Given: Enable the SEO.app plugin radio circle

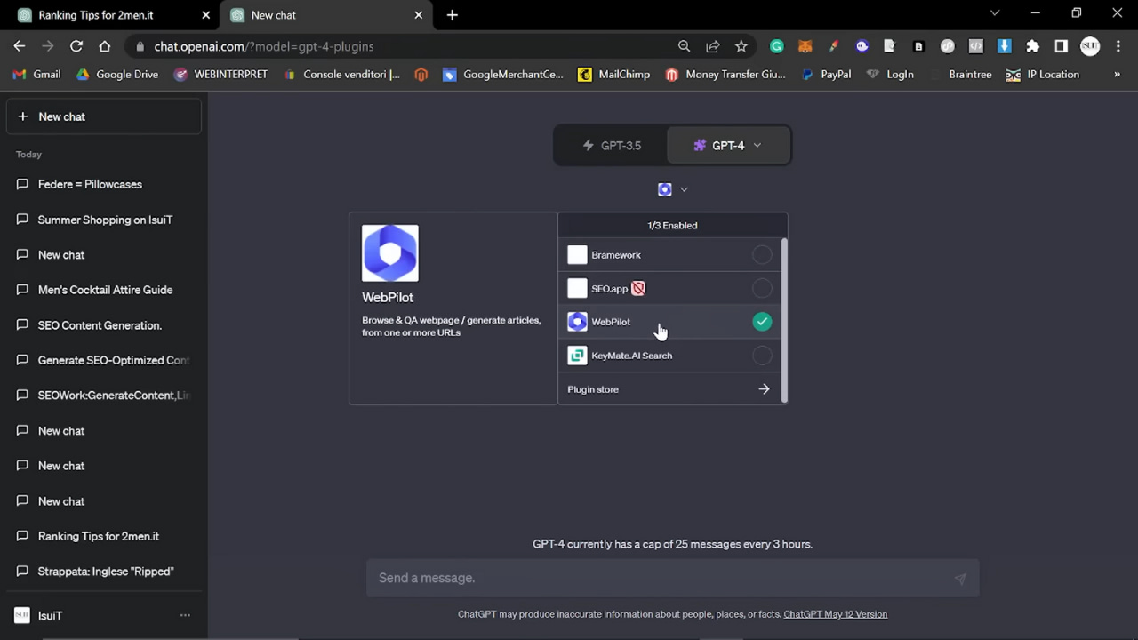Looking at the screenshot, I should point(762,288).
